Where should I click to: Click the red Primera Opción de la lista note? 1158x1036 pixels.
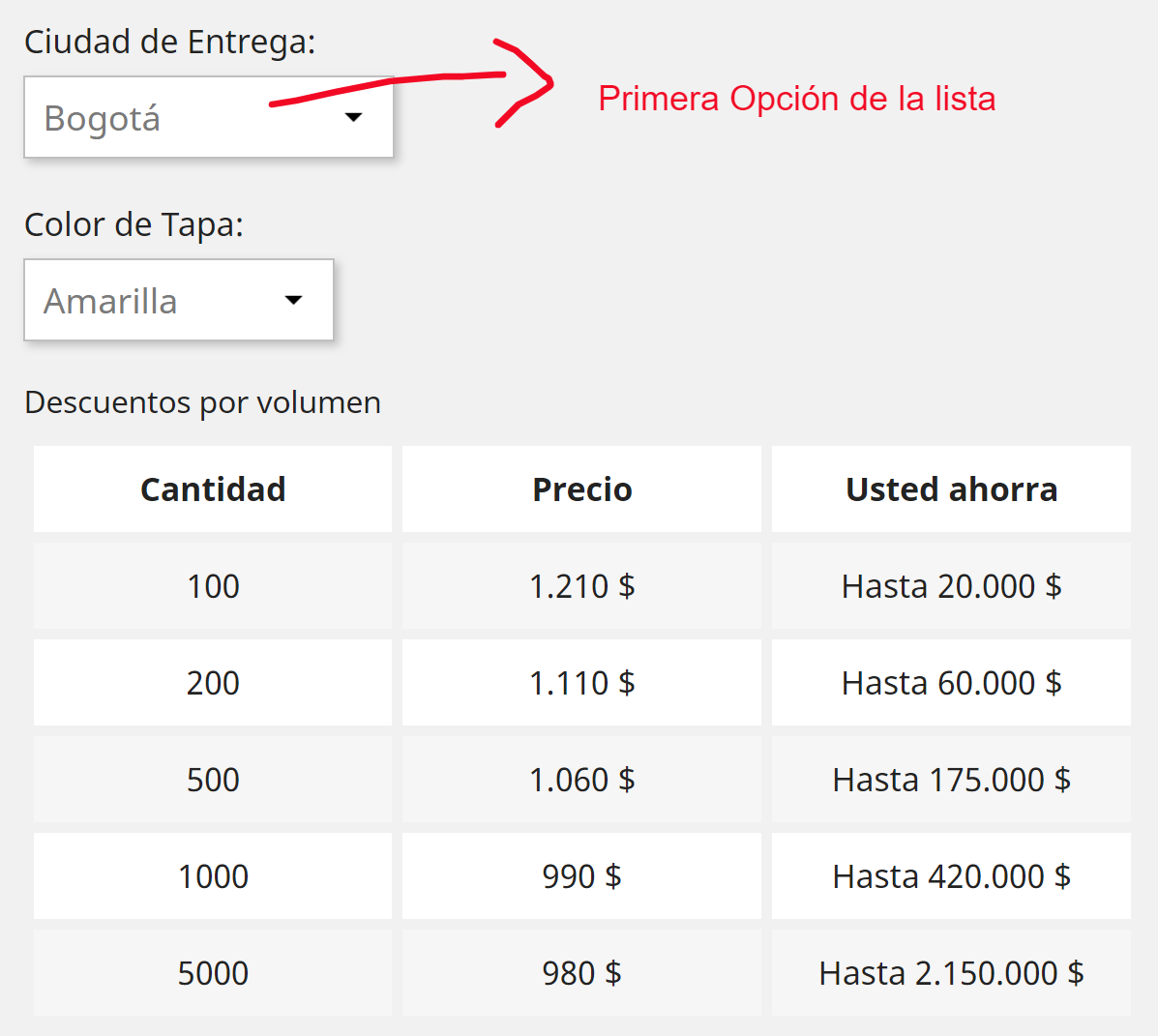click(x=797, y=99)
